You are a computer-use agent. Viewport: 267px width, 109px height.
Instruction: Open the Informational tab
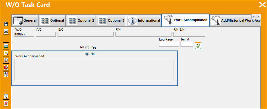(x=144, y=20)
